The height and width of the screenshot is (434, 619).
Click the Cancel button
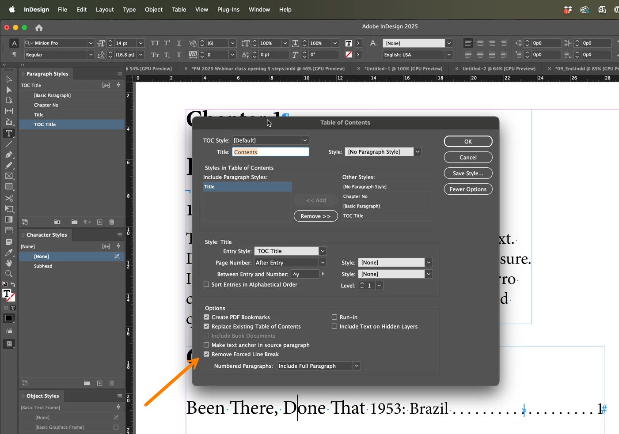click(468, 157)
